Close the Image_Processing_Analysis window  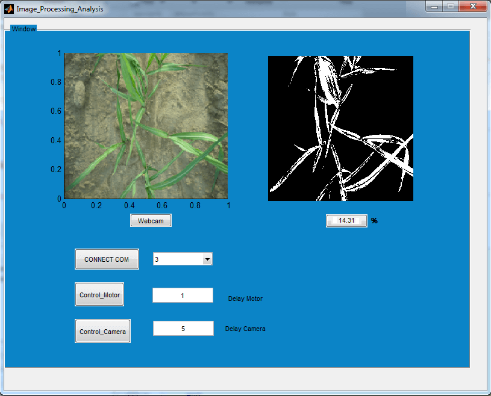point(473,6)
